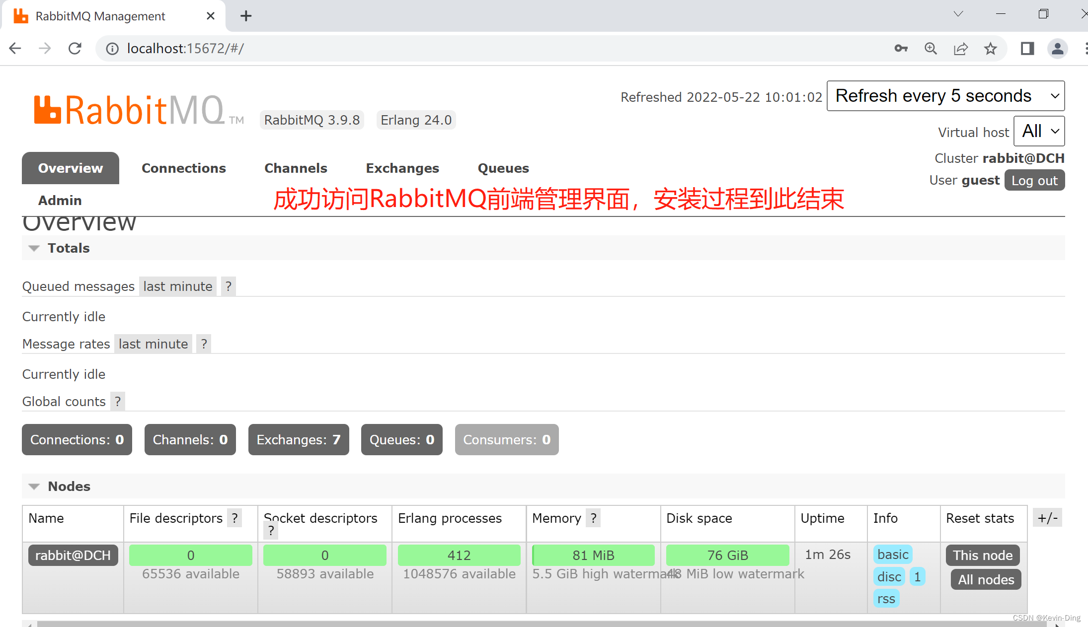Image resolution: width=1088 pixels, height=627 pixels.
Task: Click the Consumers: 0 badge
Action: [x=507, y=440]
